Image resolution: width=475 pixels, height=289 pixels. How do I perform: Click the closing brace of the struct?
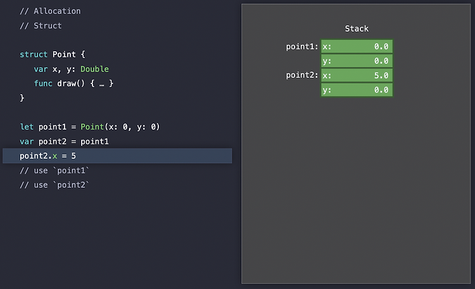22,97
